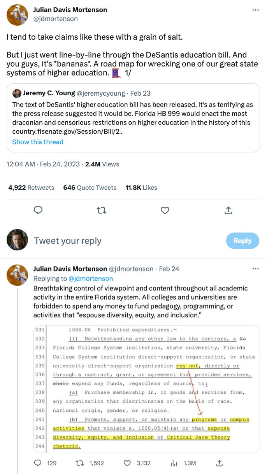This screenshot has width=267, height=474.
Task: Expand quoted tweet with Show this thread
Action: pos(38,142)
